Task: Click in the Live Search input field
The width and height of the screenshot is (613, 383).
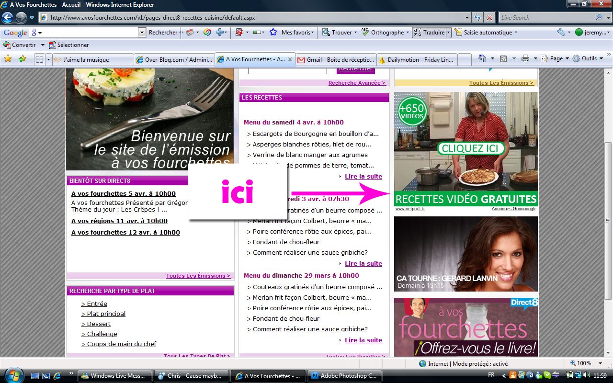Action: [x=546, y=17]
